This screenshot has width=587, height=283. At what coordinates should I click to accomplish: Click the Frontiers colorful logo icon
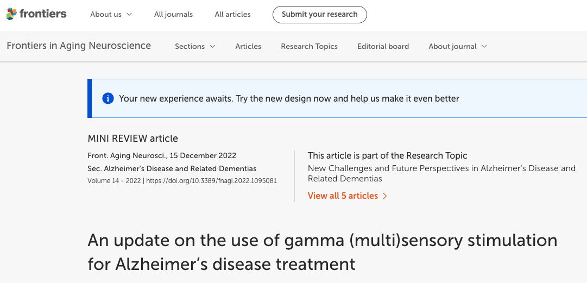[11, 14]
